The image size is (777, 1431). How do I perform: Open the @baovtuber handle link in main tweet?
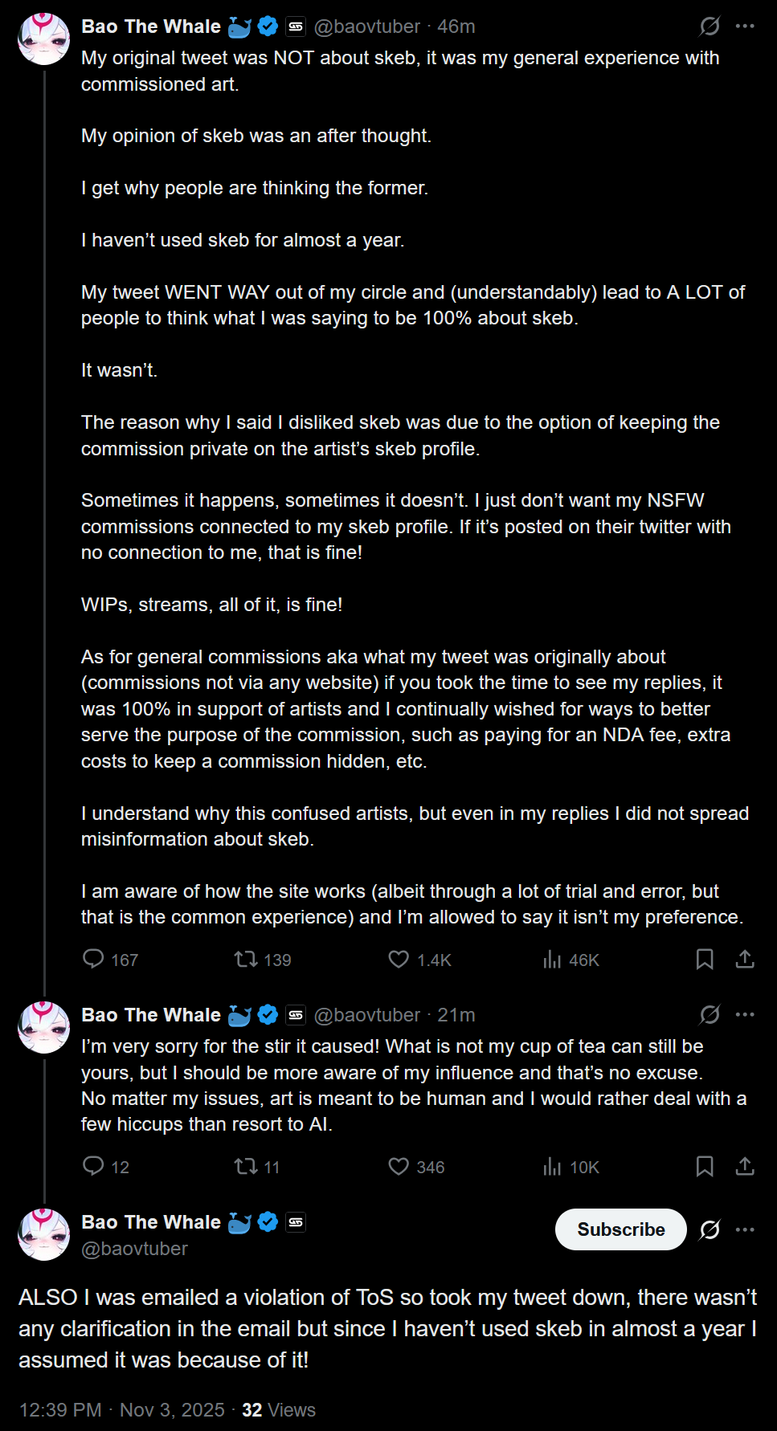135,1249
